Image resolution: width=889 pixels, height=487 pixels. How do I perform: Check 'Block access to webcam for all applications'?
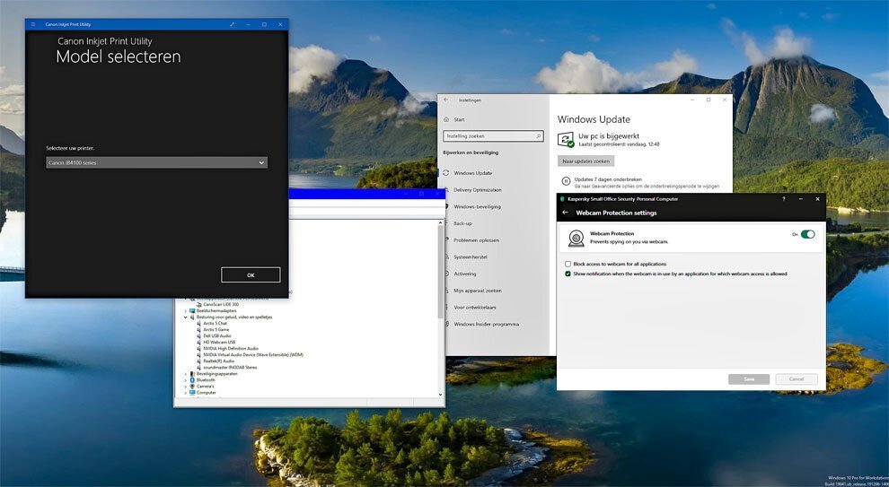tap(568, 264)
